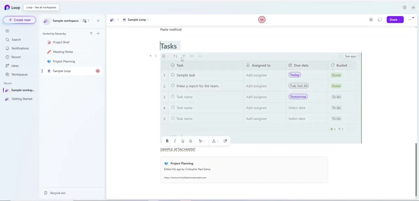Open the Recycle bin
Image resolution: width=419 pixels, height=201 pixels.
click(58, 193)
